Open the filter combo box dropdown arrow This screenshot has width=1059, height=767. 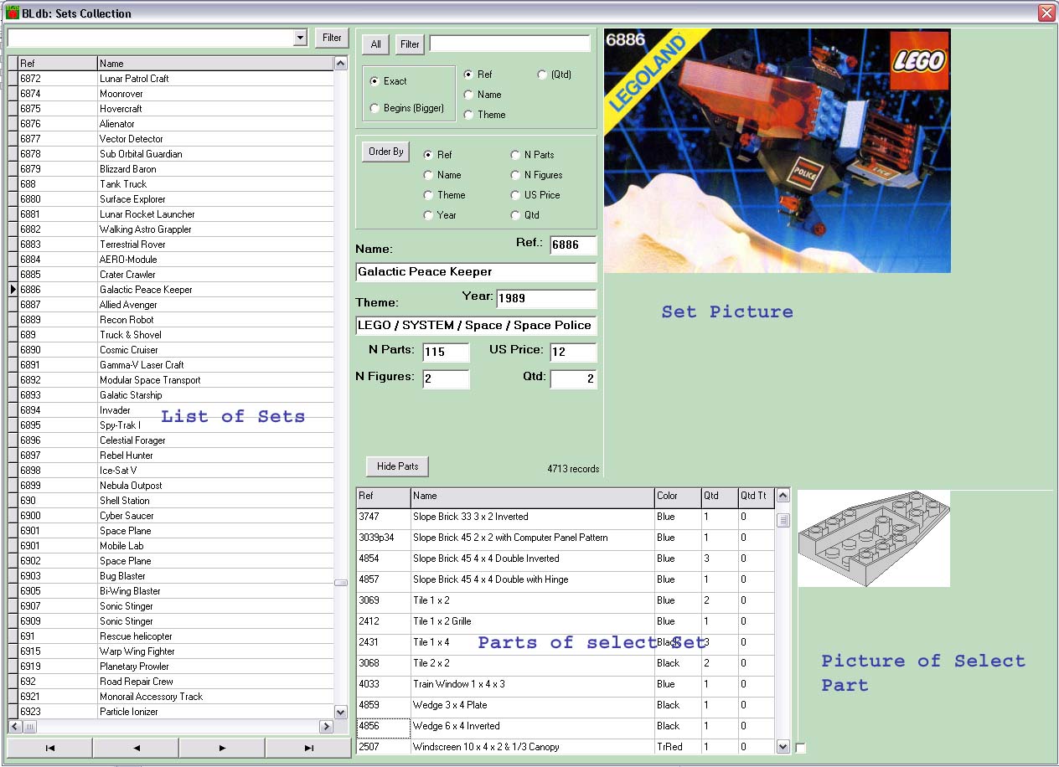pyautogui.click(x=301, y=38)
